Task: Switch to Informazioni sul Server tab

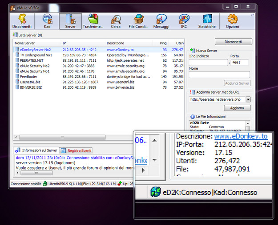Action: click(x=36, y=150)
